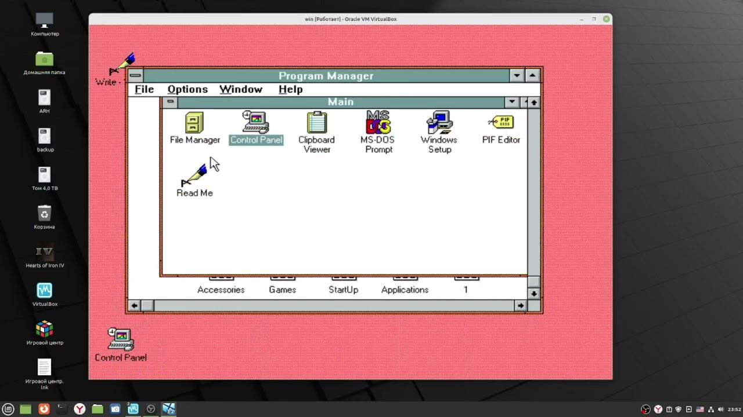743x417 pixels.
Task: Open network status tray icon
Action: [x=710, y=409]
